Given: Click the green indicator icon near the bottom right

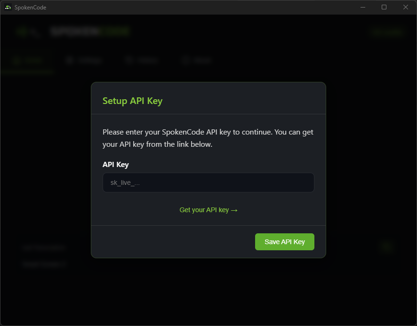Looking at the screenshot, I should [386, 246].
